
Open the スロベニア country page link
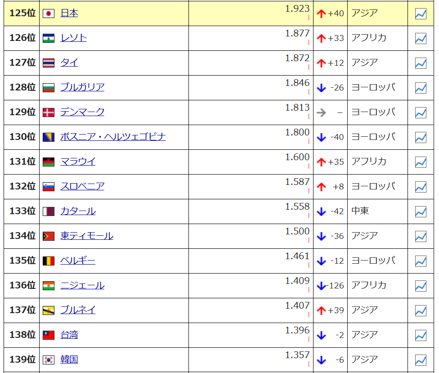(x=82, y=186)
